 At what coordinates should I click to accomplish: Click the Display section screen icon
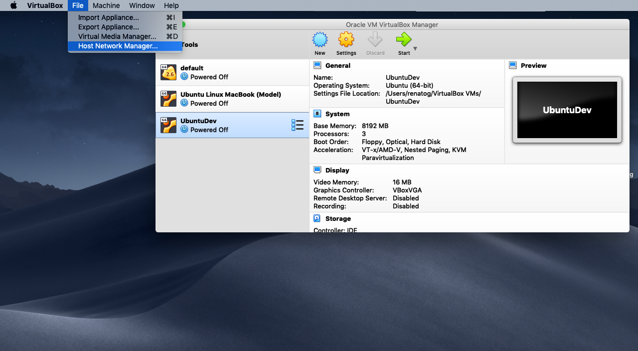[317, 170]
